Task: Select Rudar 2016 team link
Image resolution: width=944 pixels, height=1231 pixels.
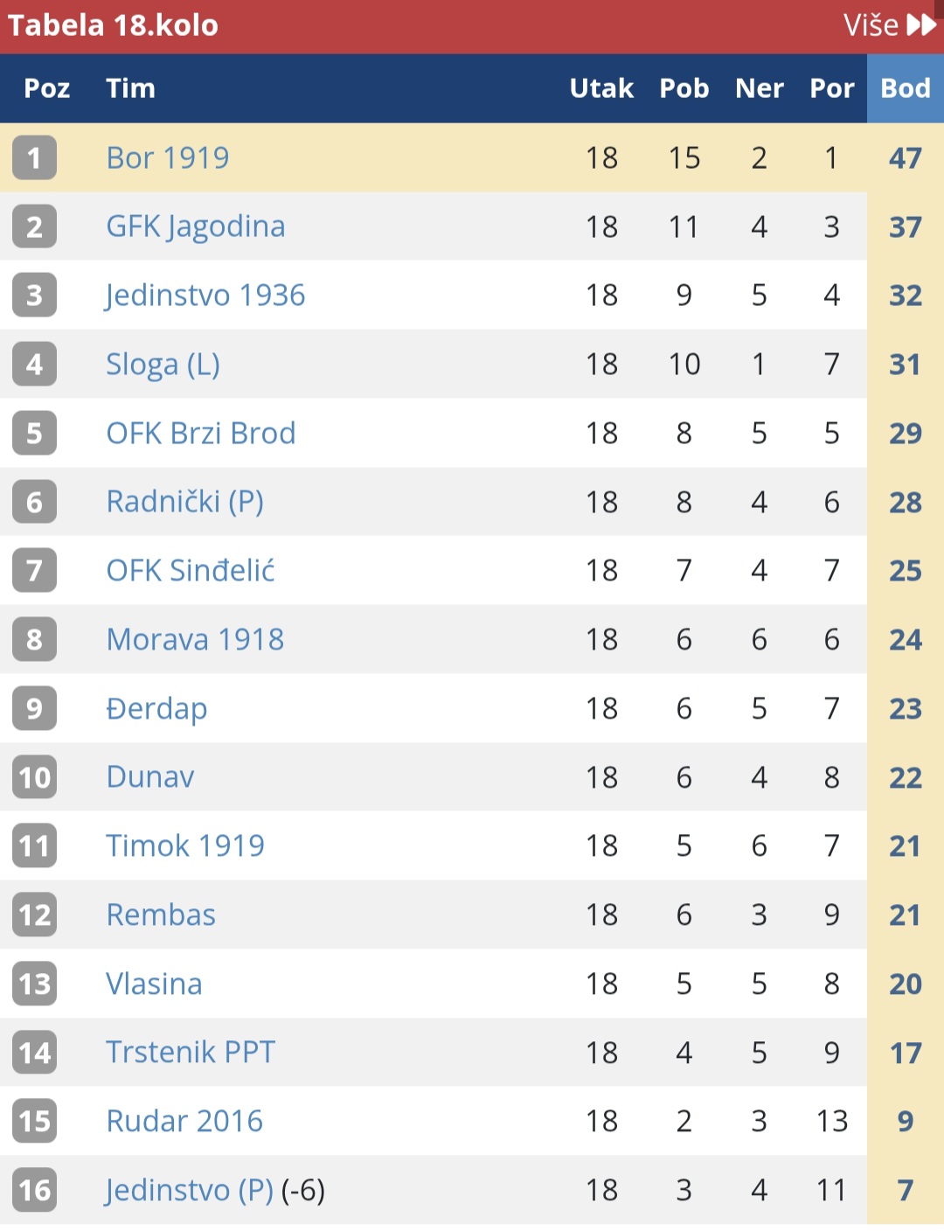Action: pos(184,1121)
